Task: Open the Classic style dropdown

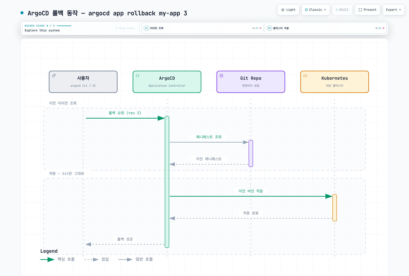Action: tap(316, 10)
